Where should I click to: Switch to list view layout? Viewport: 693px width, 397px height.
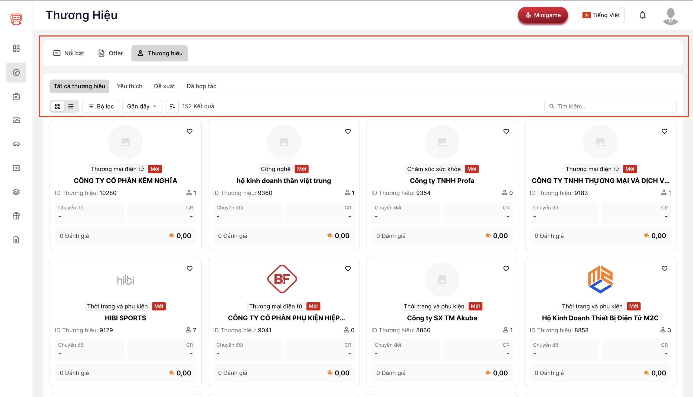(71, 106)
